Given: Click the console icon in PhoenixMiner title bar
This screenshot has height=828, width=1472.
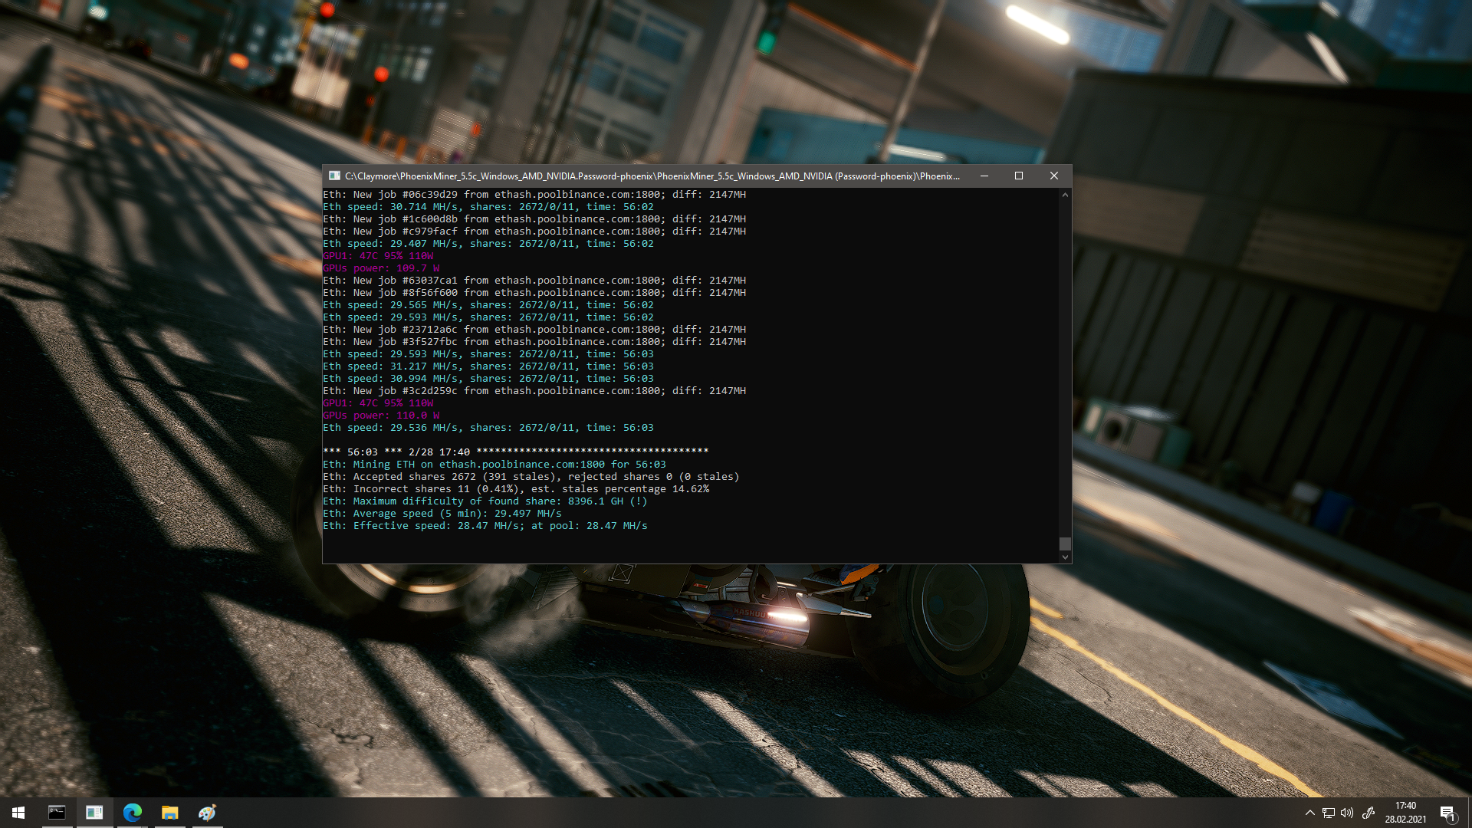Looking at the screenshot, I should click(334, 176).
